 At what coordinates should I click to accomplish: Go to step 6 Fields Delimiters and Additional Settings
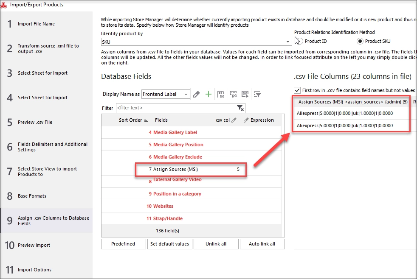tap(47, 147)
